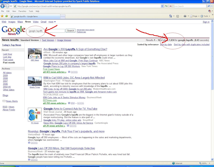Open the Page menu in the command bar
The width and height of the screenshot is (214, 167).
click(194, 16)
